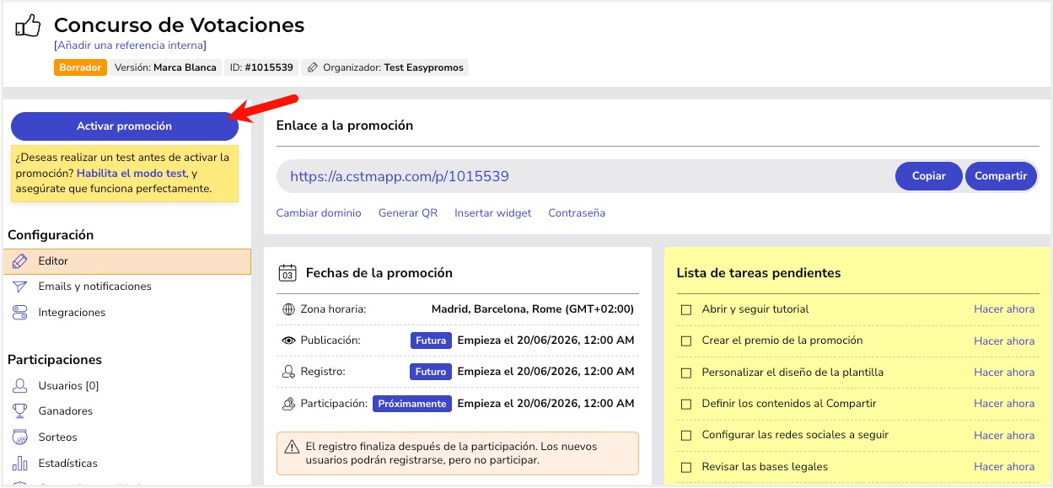Click the eye icon beside Publicación

click(288, 341)
